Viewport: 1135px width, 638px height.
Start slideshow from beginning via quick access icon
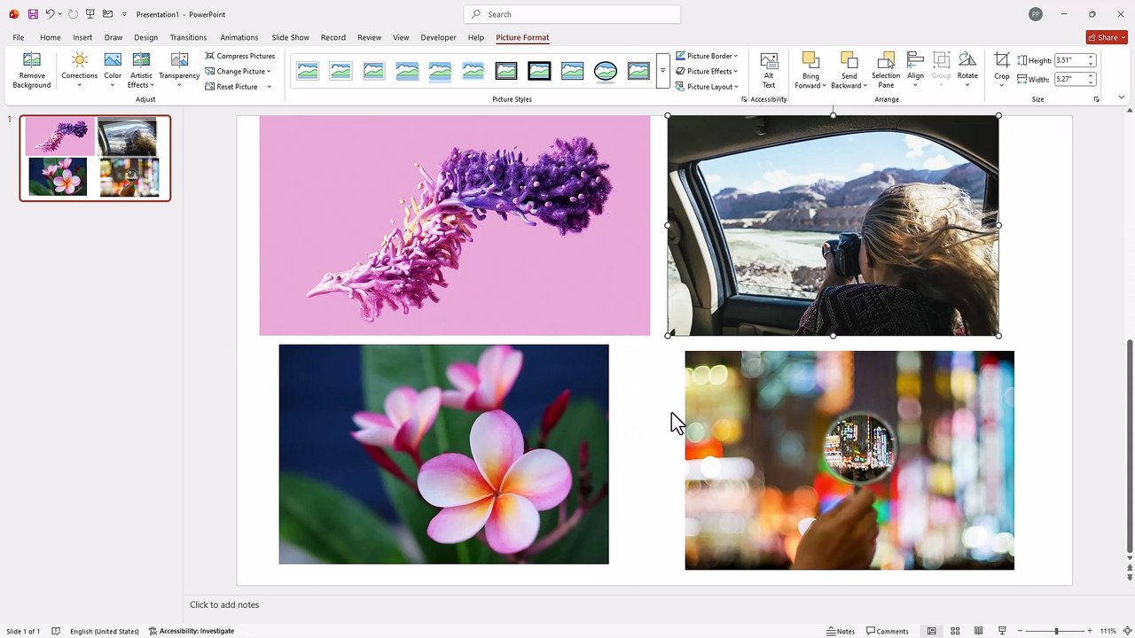[x=90, y=14]
